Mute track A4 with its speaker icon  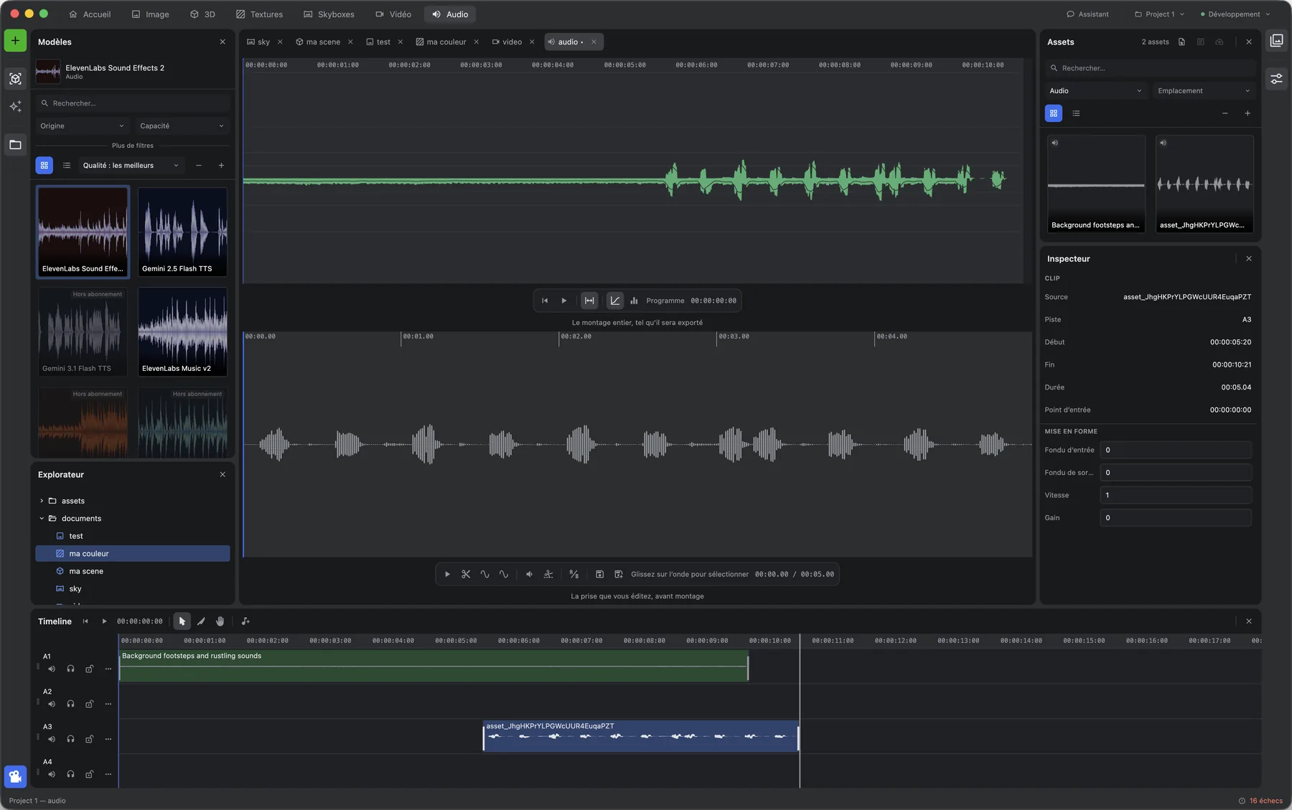click(x=52, y=774)
